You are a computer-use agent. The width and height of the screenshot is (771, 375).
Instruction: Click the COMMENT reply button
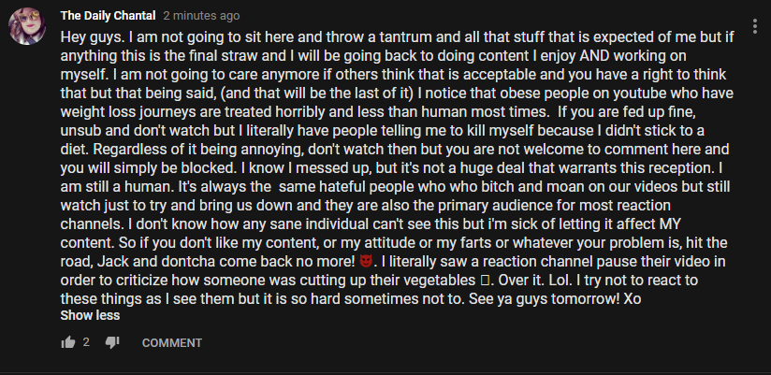pos(171,343)
